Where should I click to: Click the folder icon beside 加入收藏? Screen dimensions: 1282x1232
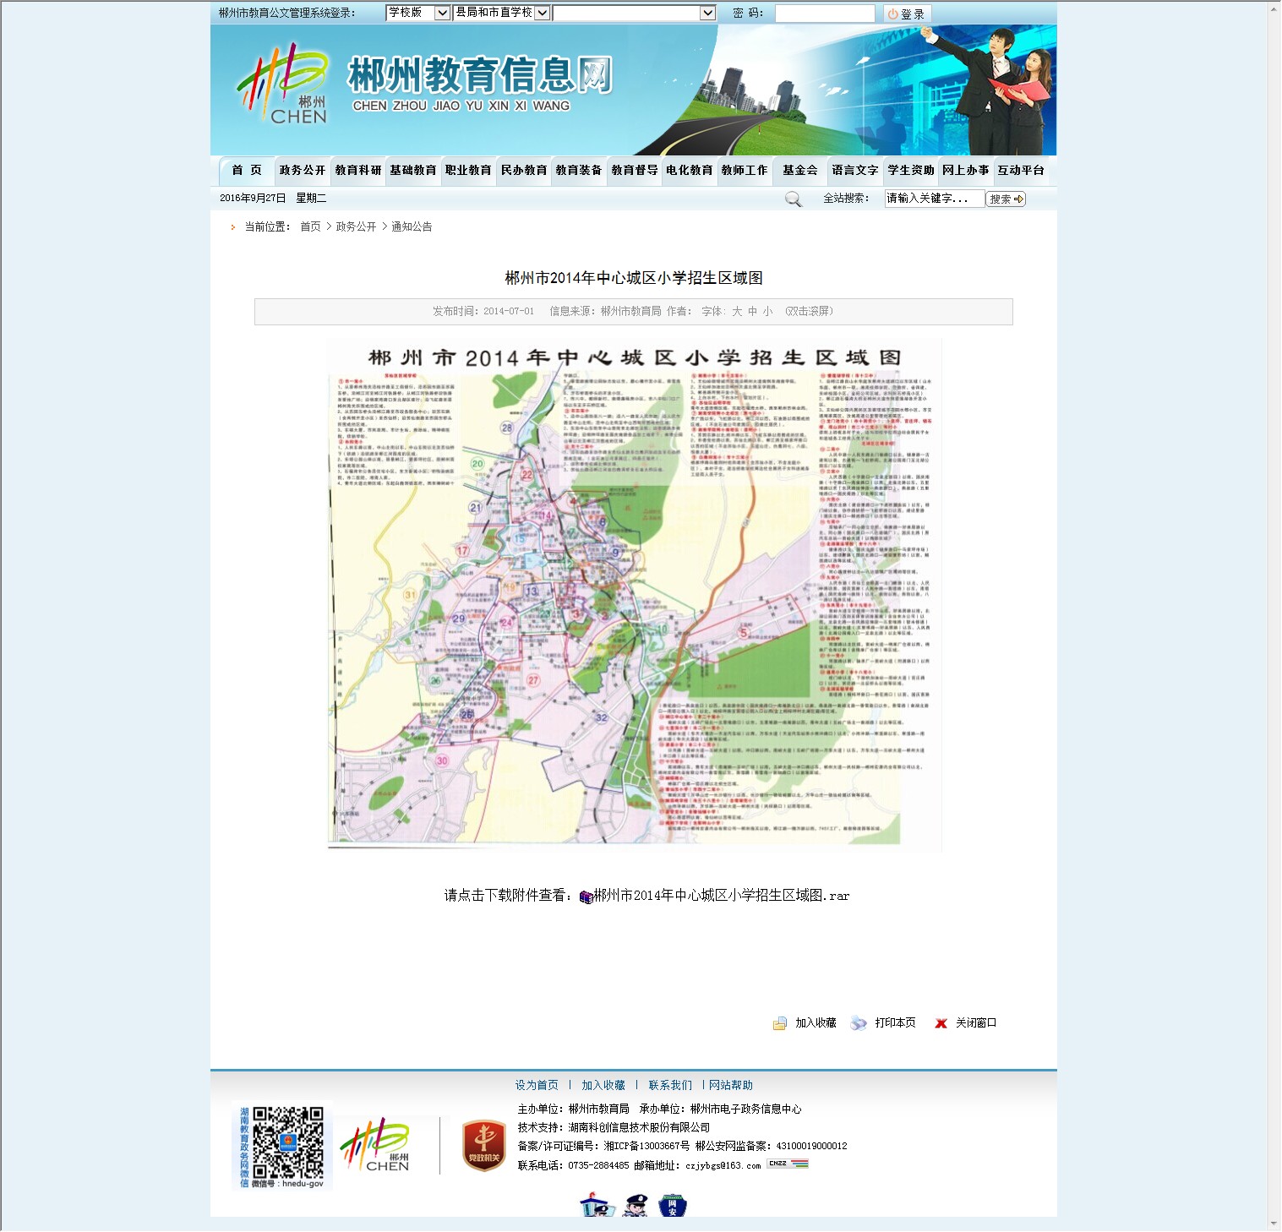click(779, 1023)
